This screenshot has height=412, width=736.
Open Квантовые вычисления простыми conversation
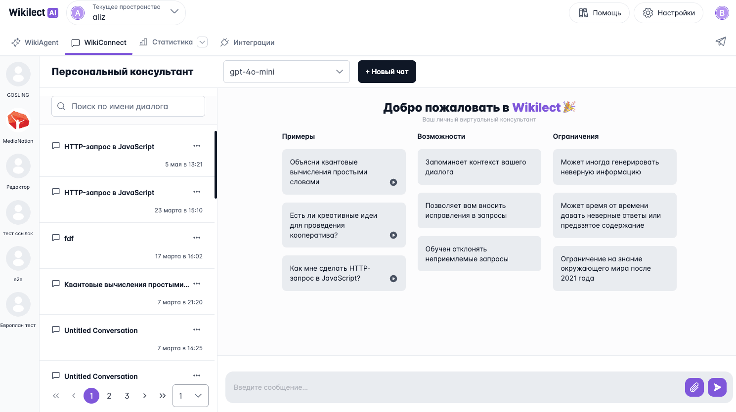(x=127, y=291)
